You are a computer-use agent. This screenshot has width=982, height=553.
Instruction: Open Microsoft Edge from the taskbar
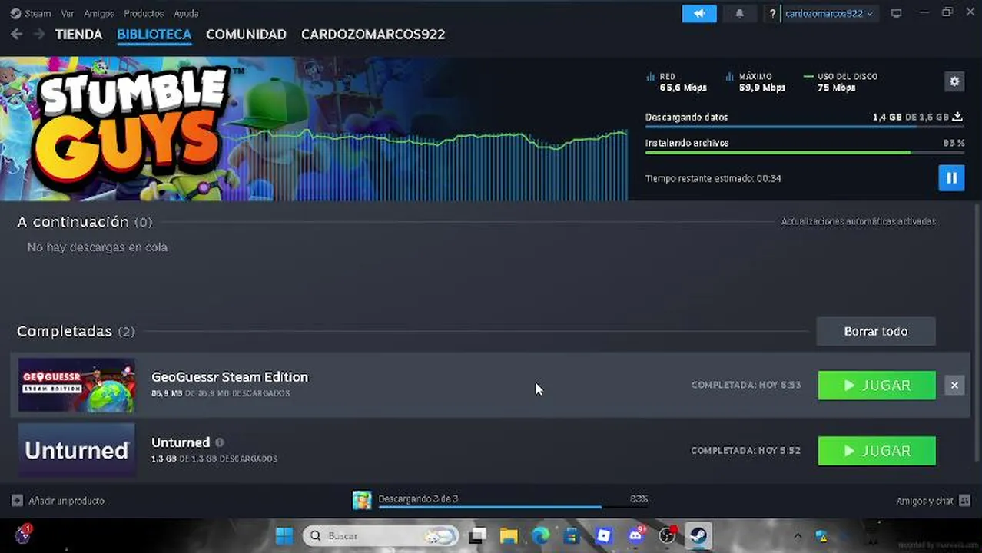click(x=540, y=535)
